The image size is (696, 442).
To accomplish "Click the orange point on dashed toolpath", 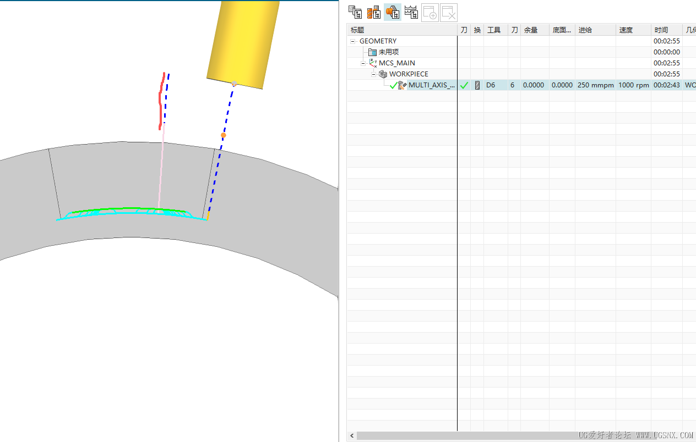I will pos(223,135).
